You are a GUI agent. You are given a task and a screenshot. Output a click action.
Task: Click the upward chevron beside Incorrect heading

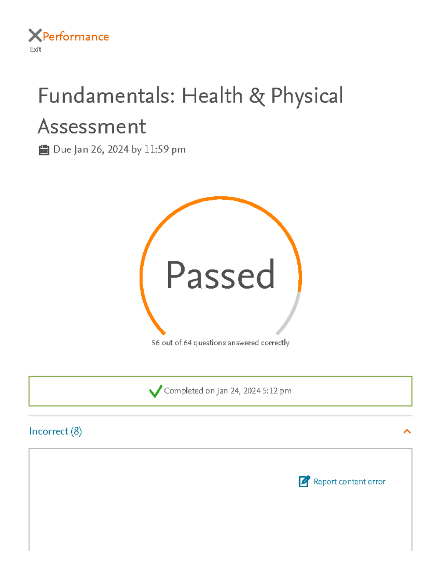pyautogui.click(x=406, y=431)
